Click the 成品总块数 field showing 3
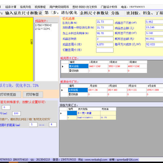The width and height of the screenshot is (163, 163). tap(105, 39)
